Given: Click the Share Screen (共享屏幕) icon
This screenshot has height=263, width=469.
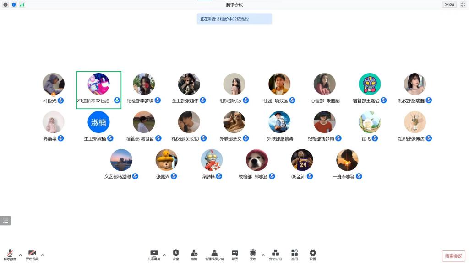Looking at the screenshot, I should tap(154, 254).
